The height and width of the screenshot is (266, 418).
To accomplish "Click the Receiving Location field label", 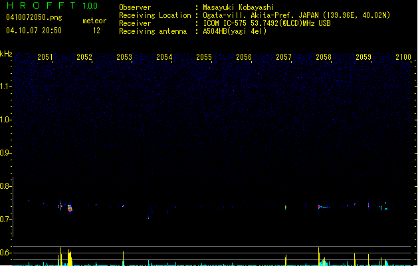I will (155, 15).
